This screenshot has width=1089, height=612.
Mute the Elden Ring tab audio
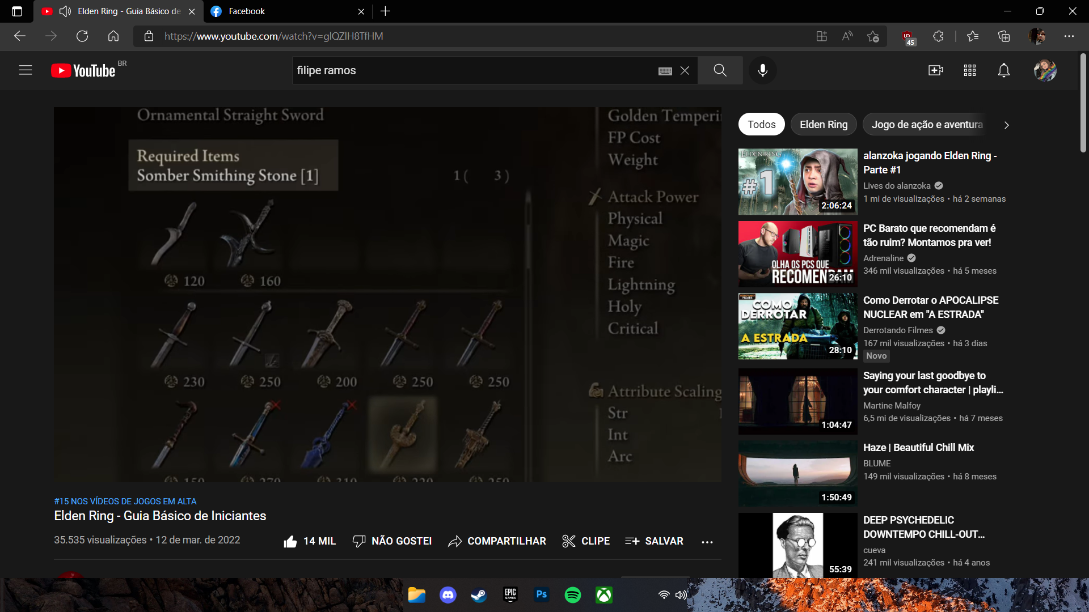point(65,11)
